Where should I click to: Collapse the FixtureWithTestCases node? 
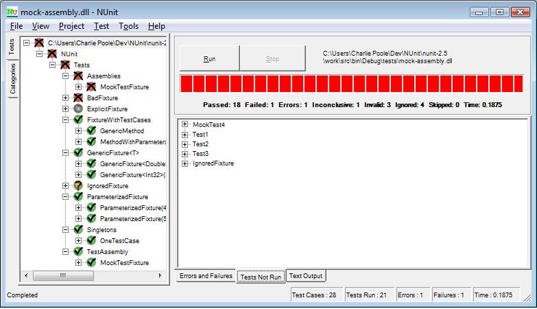pyautogui.click(x=65, y=119)
